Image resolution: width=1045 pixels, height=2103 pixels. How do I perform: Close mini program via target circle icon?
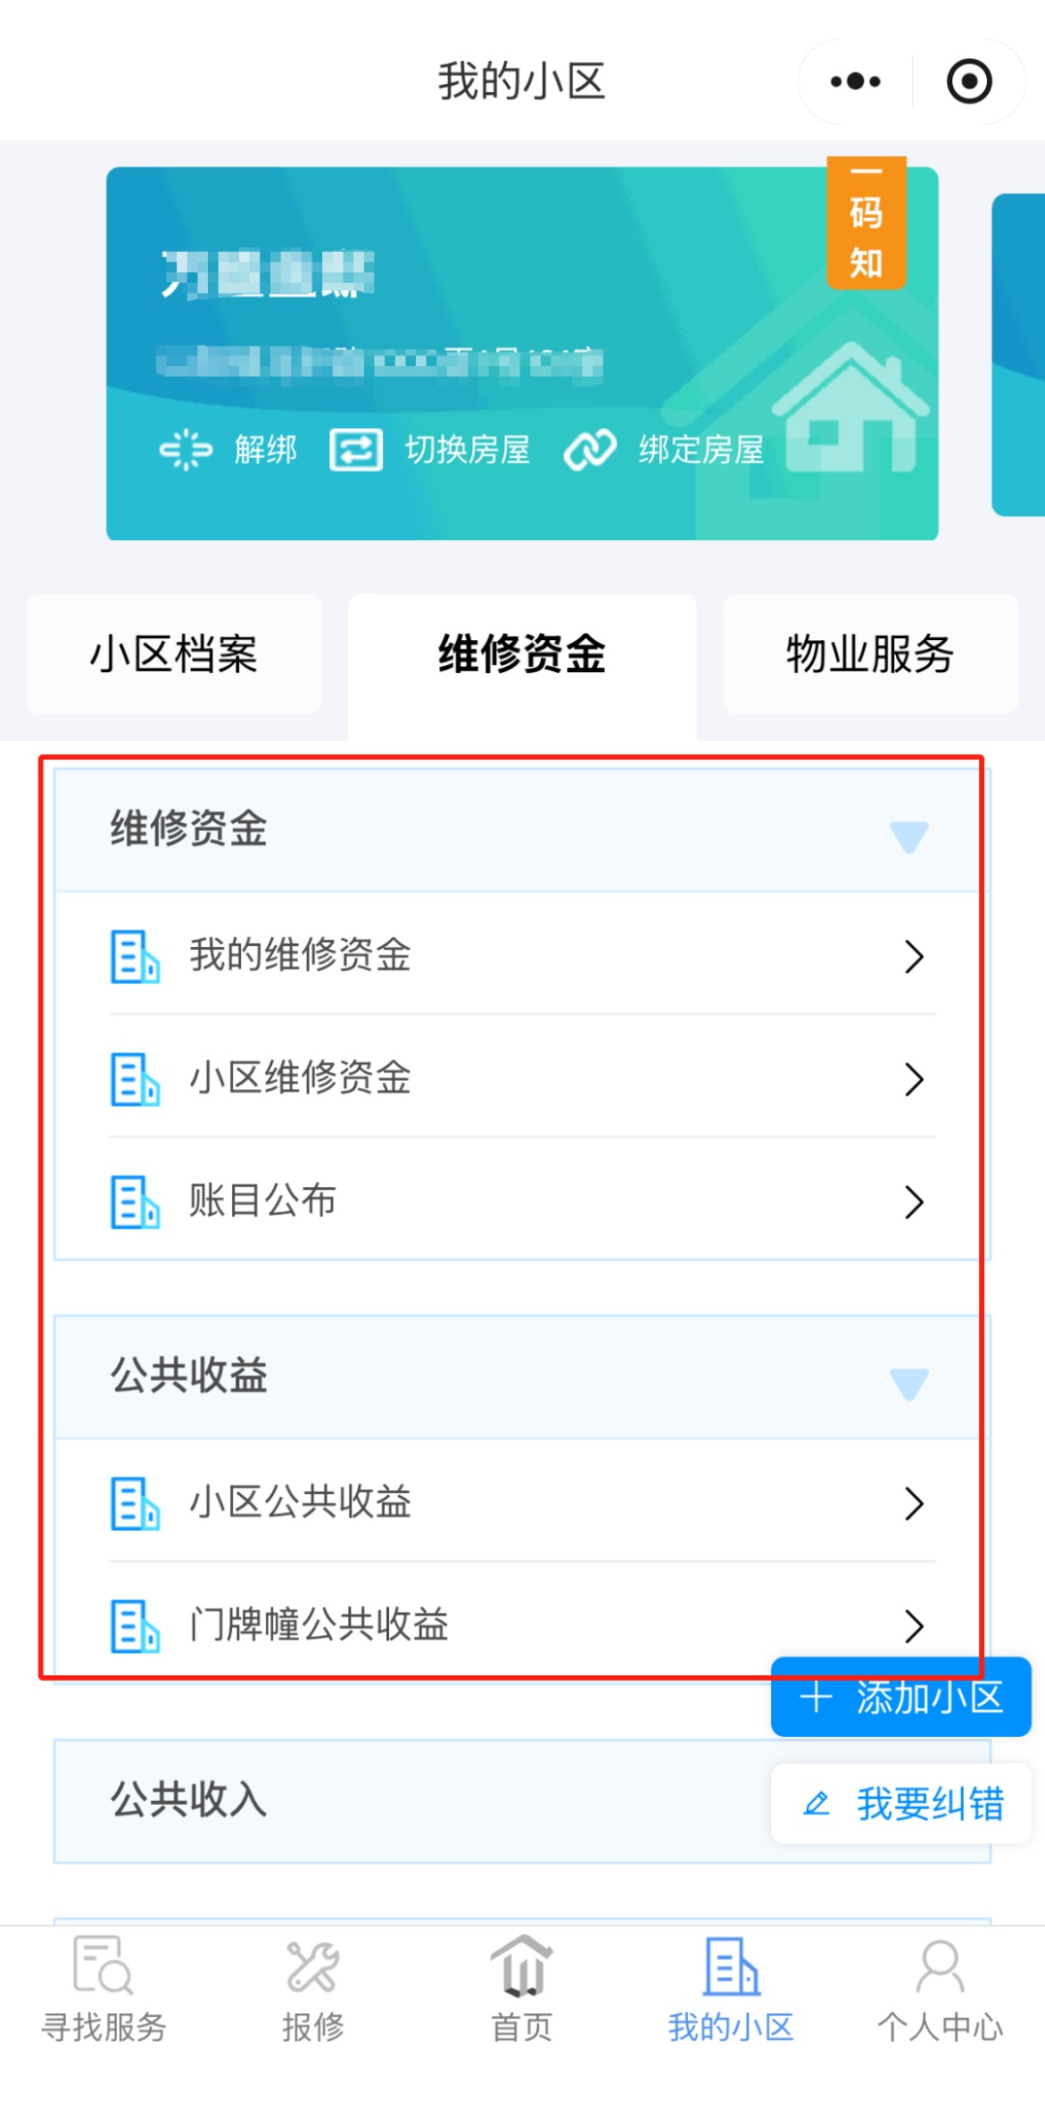969,81
